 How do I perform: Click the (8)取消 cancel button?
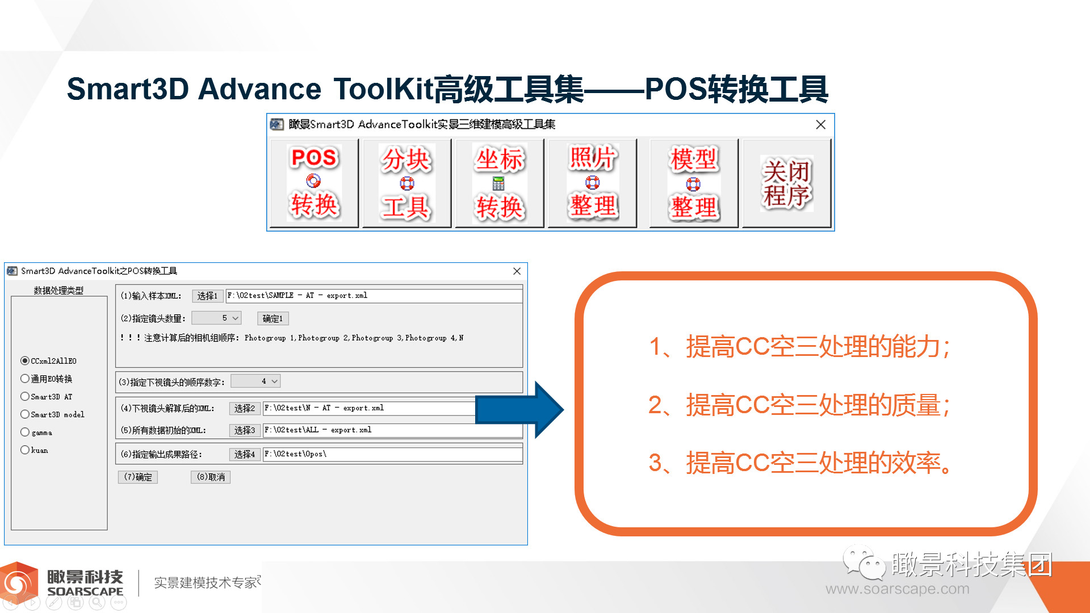tap(211, 477)
